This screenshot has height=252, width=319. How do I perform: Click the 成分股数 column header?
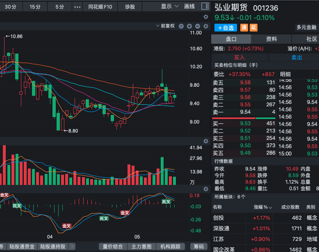290,207
